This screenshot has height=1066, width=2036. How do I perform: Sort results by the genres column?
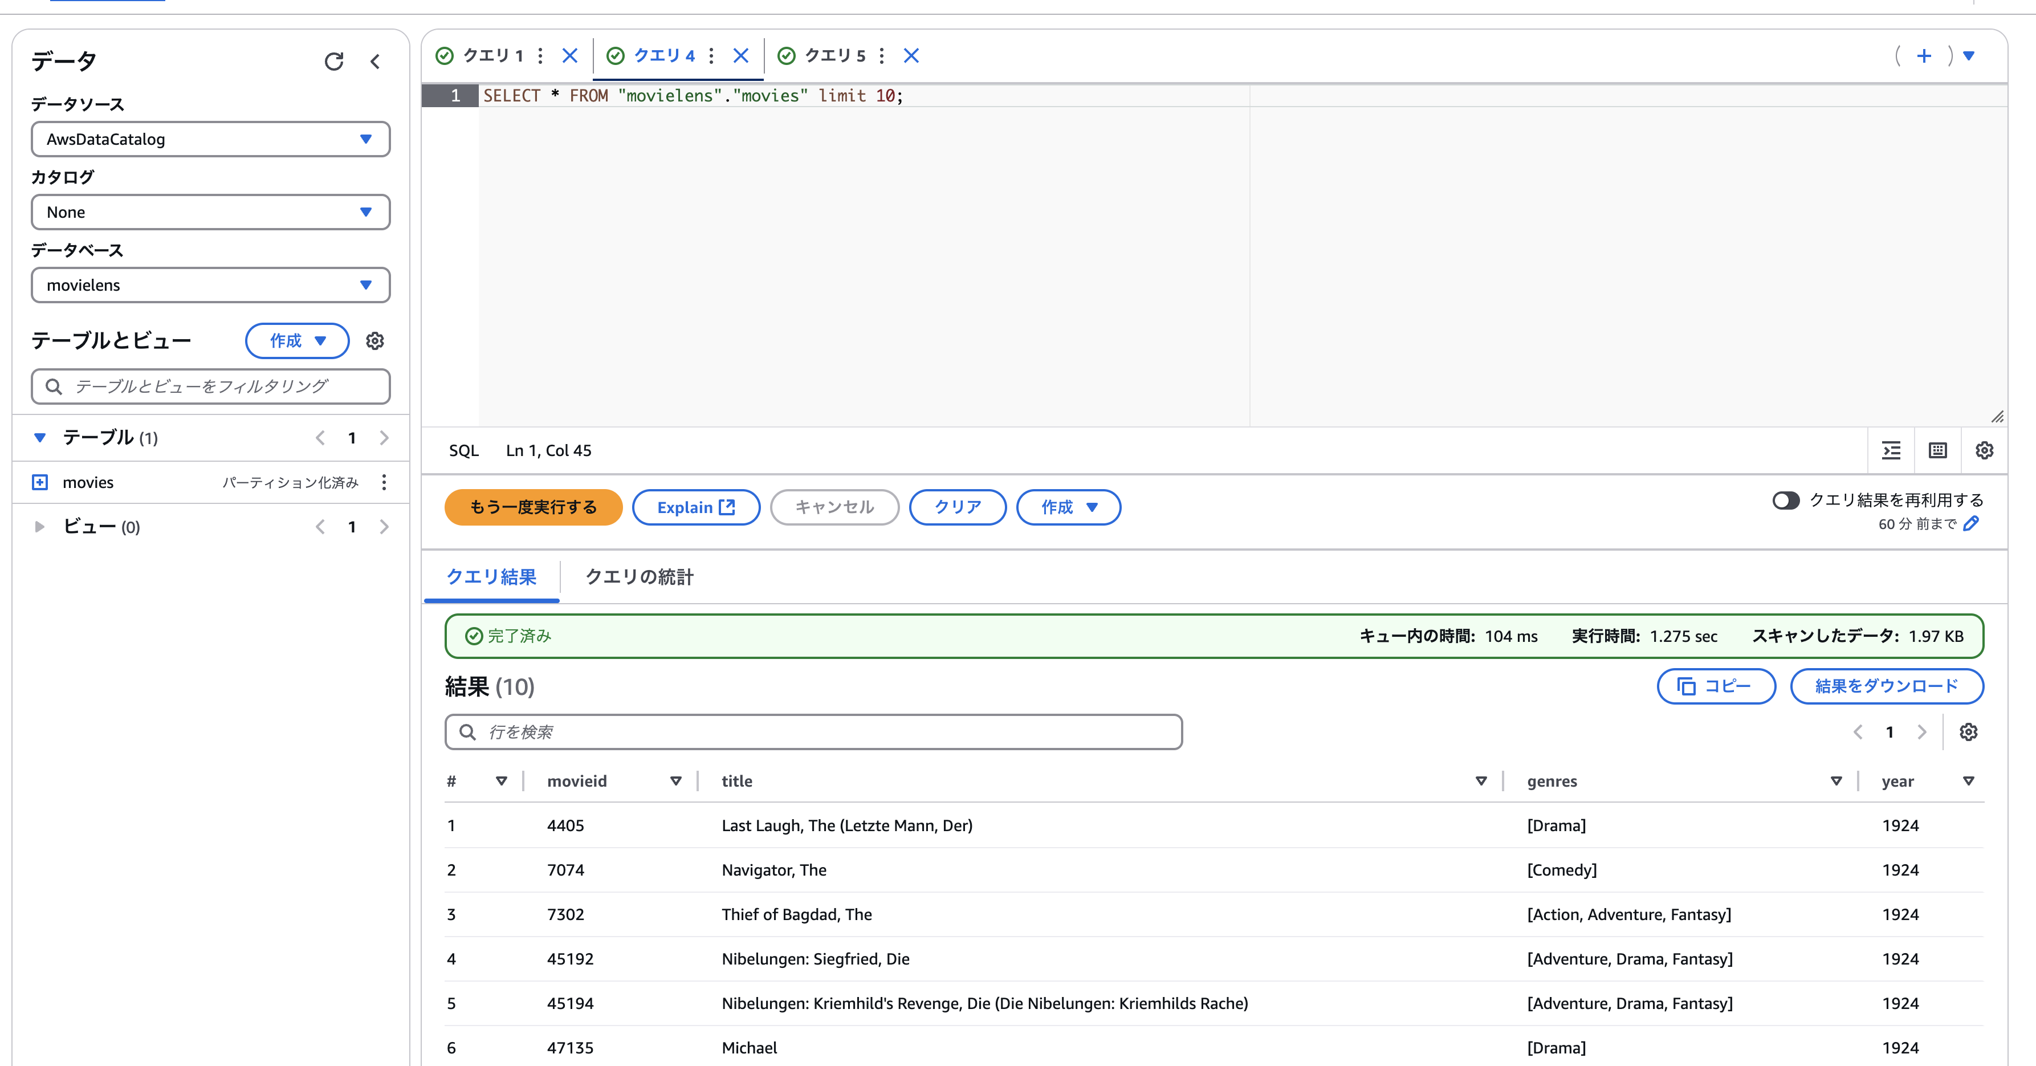1836,781
